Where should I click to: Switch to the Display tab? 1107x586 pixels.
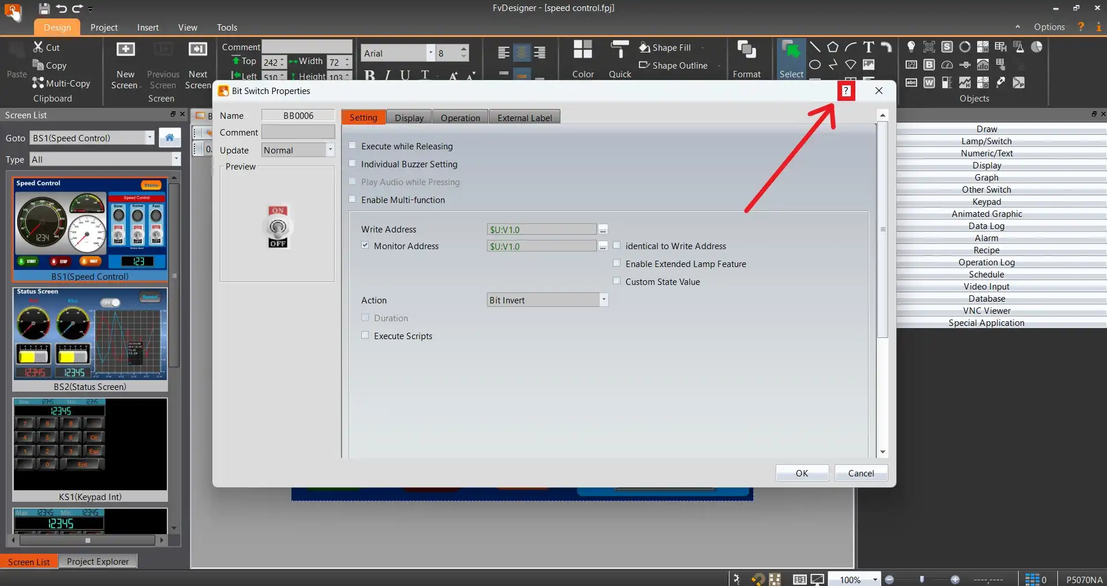[409, 118]
